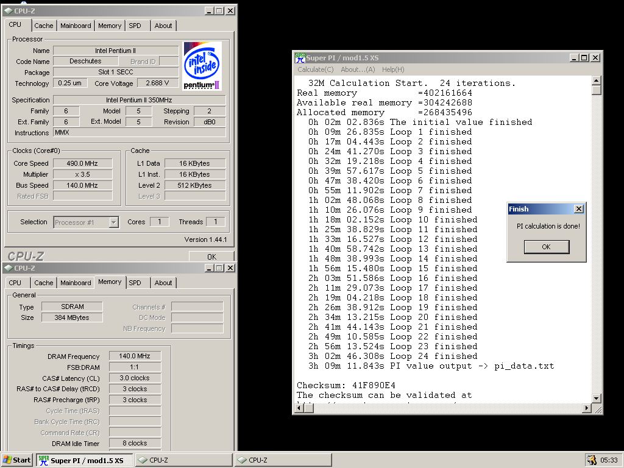Viewport: 624px width, 468px height.
Task: Click Super PI horizontal scrollbar right arrow
Action: [x=587, y=408]
